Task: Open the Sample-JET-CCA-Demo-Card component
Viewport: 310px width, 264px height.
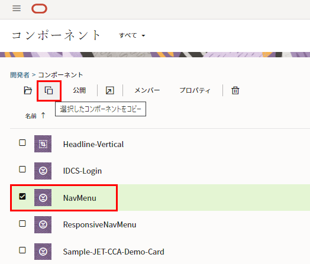Action: 114,252
